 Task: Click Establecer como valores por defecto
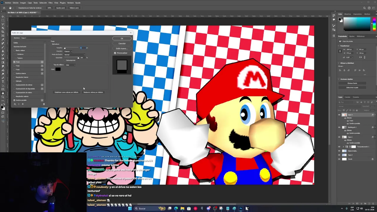pos(66,92)
